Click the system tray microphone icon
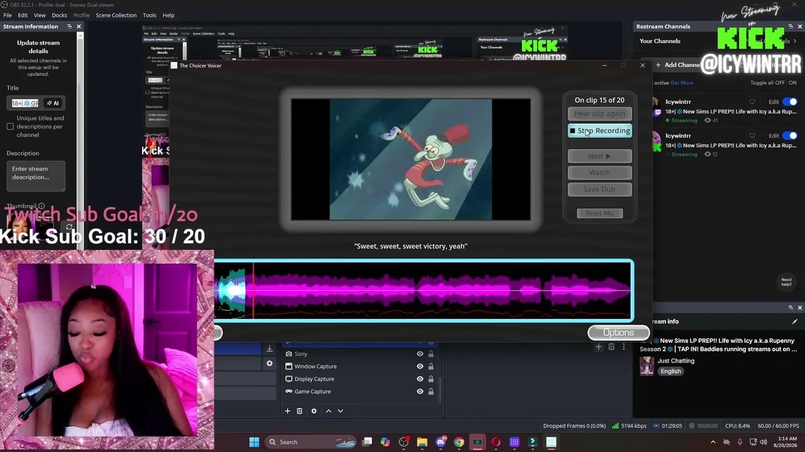The width and height of the screenshot is (805, 452). click(x=740, y=442)
